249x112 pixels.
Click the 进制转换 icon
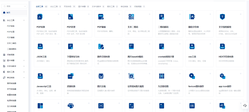pos(71,76)
